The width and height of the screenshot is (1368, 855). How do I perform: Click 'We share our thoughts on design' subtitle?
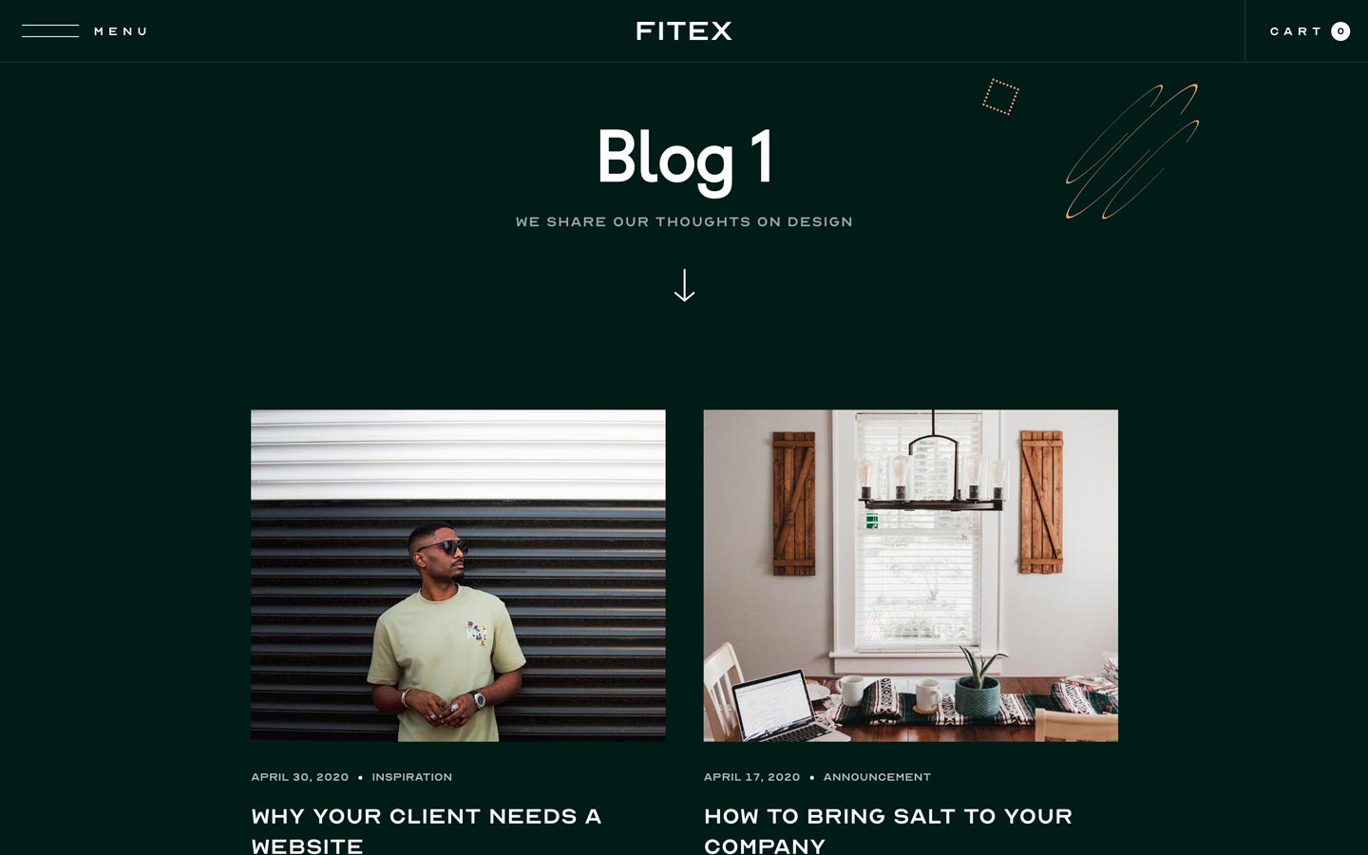pos(684,221)
